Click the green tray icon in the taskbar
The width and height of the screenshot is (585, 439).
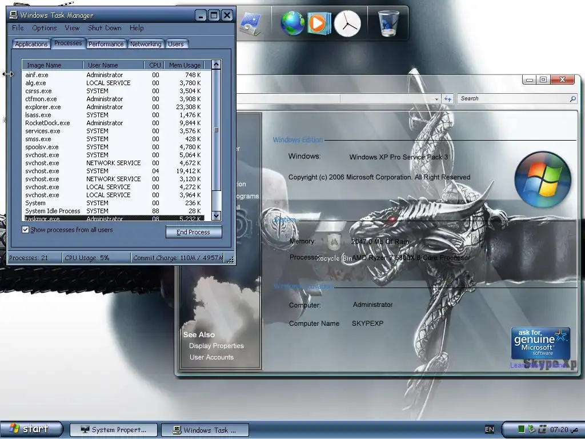(x=522, y=429)
